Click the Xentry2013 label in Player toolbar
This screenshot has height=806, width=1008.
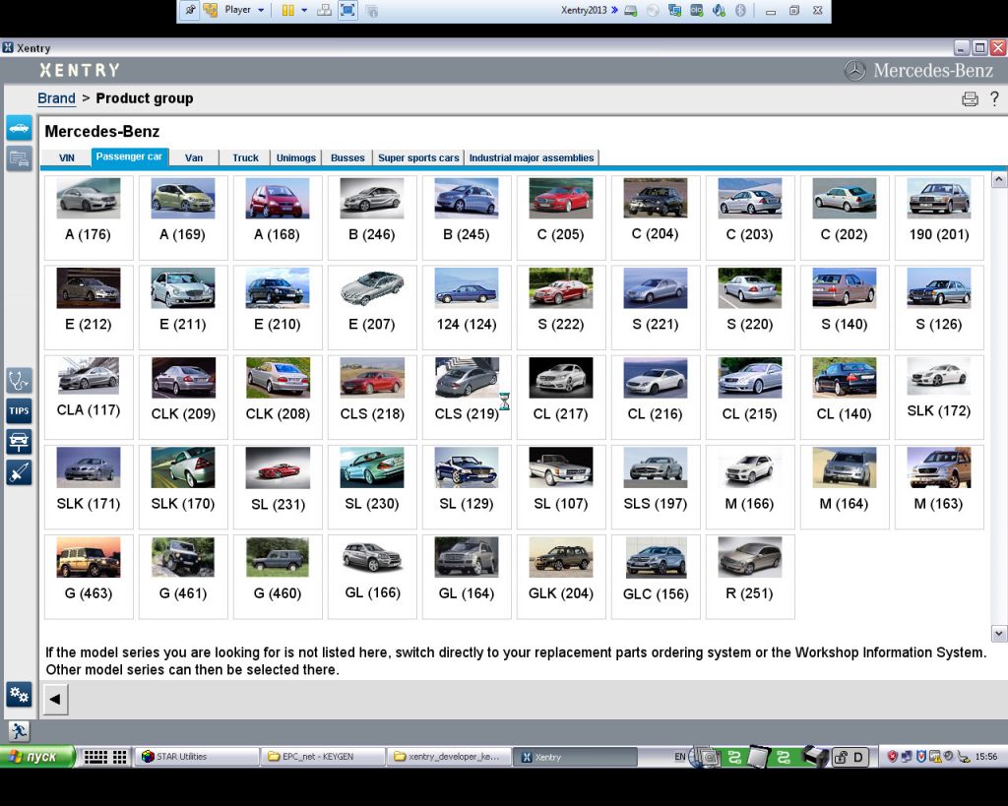pos(584,10)
